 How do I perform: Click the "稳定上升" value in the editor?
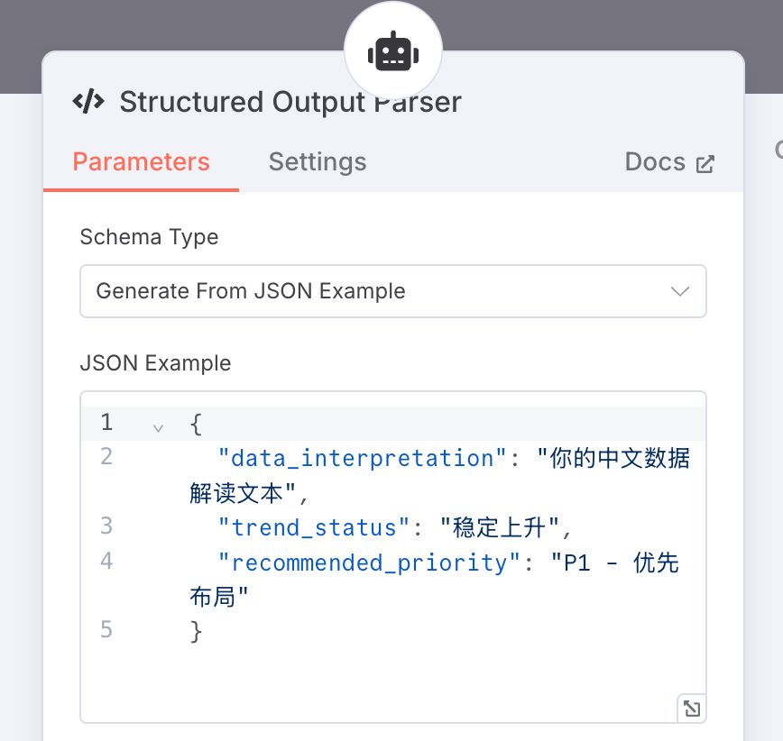tap(500, 527)
